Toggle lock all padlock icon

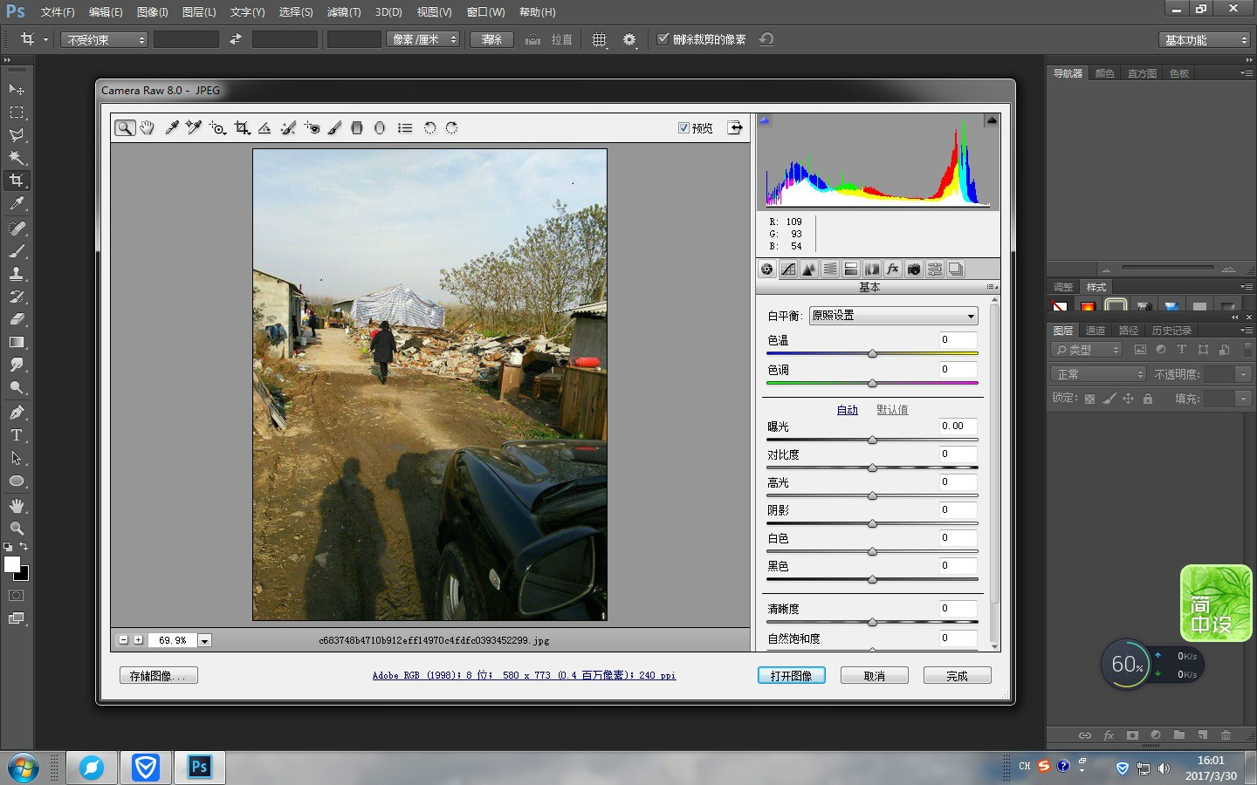(x=1148, y=399)
